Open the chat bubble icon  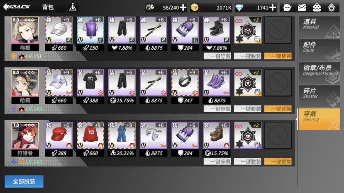click(x=287, y=8)
